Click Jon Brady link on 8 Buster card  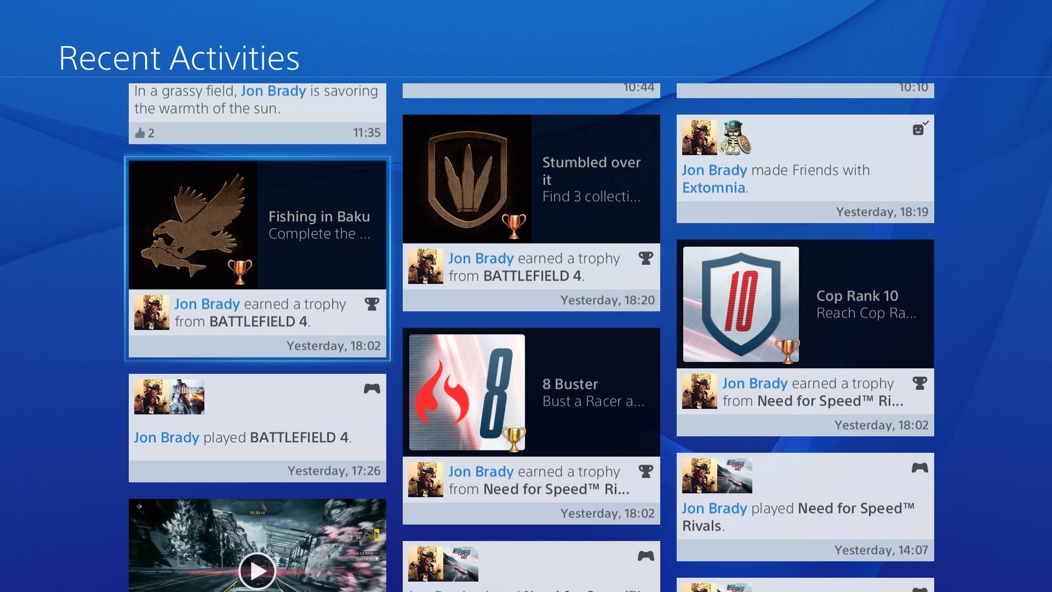coord(481,471)
